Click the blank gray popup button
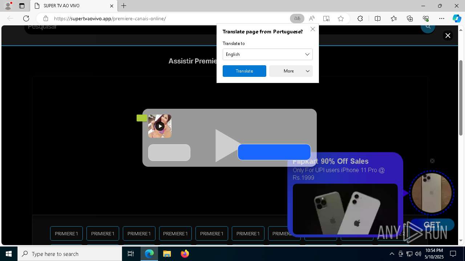The width and height of the screenshot is (465, 261). [x=169, y=153]
